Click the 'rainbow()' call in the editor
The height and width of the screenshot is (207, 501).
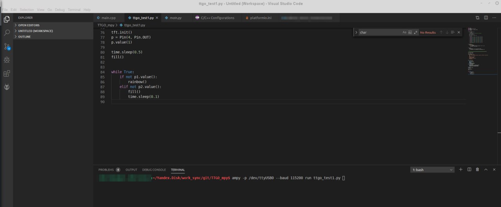coord(137,82)
